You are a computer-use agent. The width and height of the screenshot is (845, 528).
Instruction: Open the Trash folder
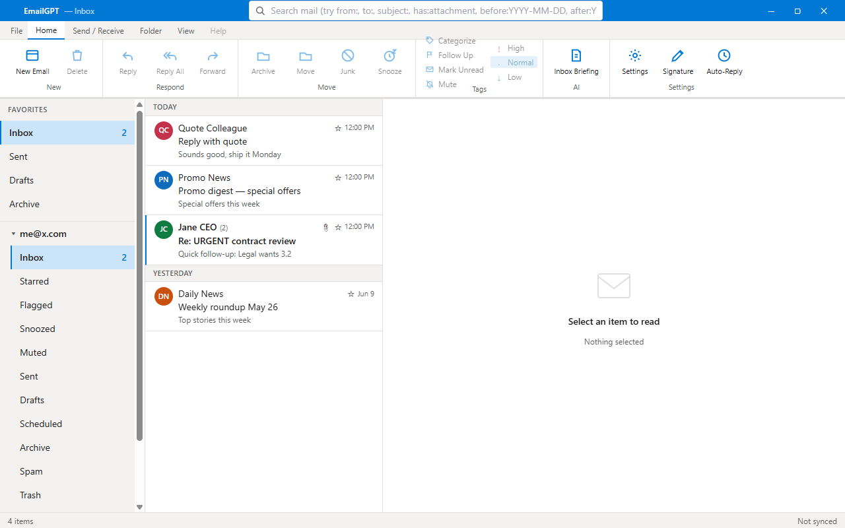(x=73, y=495)
